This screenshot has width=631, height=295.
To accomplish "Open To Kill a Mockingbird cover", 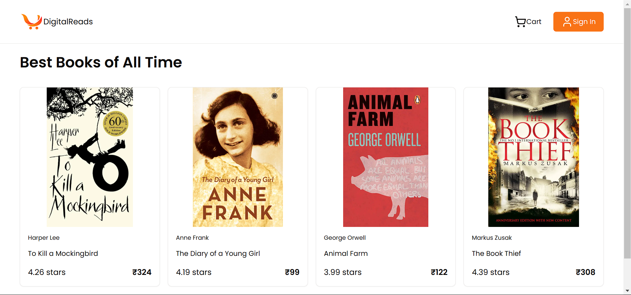I will pos(90,157).
